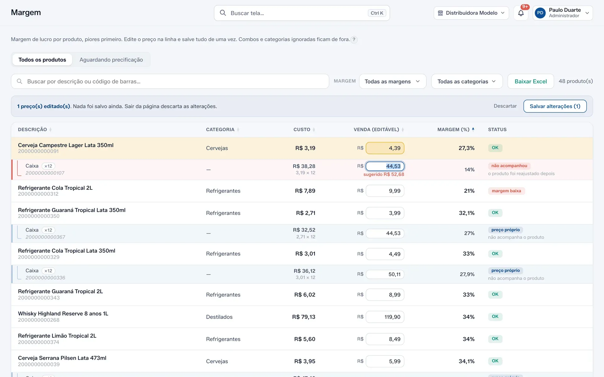The image size is (604, 377).
Task: Open the notifications bell icon
Action: point(521,13)
